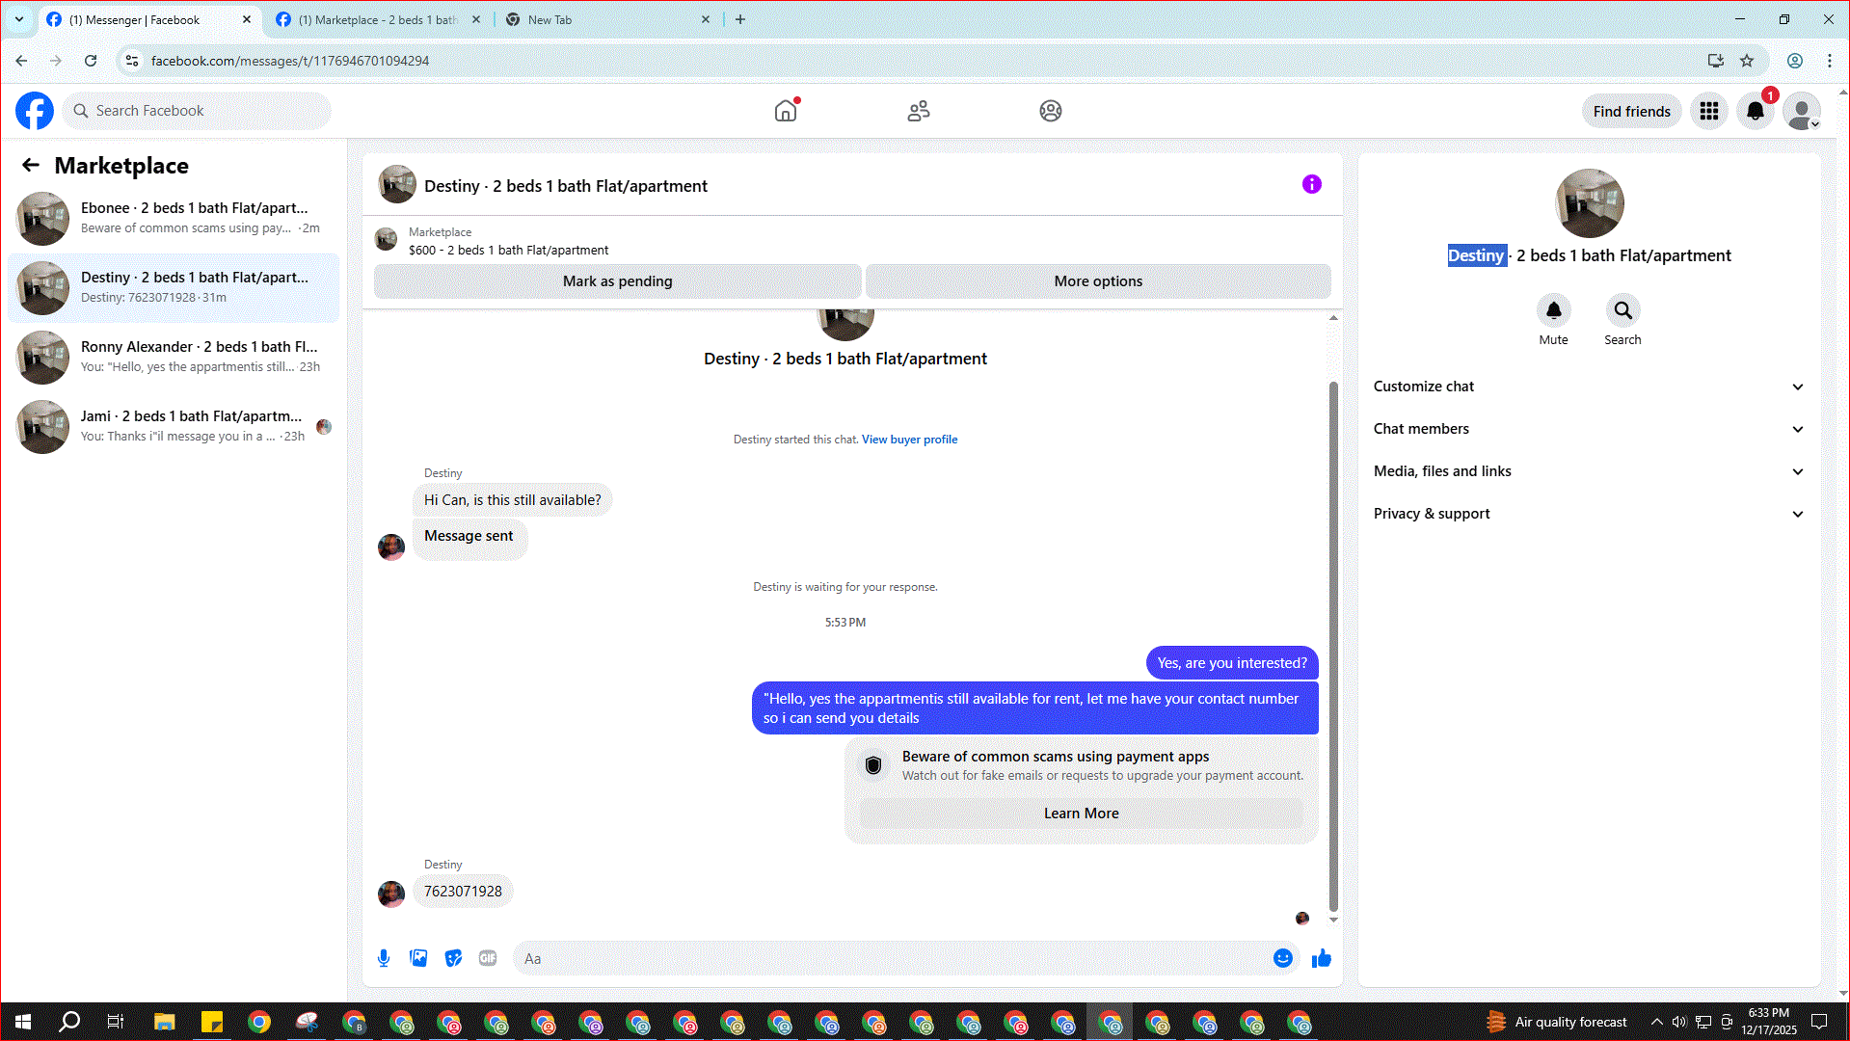Open the Home feed icon
Screen dimensions: 1850x1041
point(786,111)
